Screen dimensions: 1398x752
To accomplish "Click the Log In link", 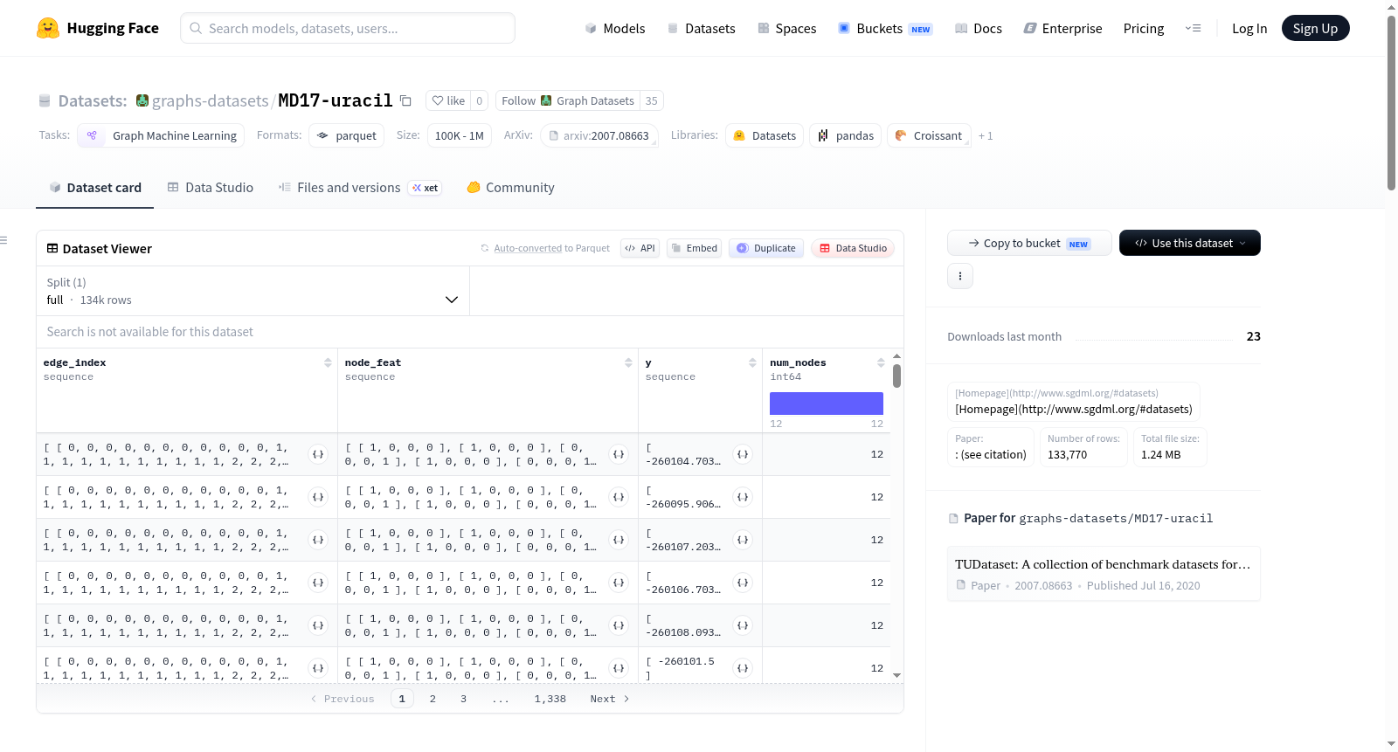I will (x=1249, y=29).
